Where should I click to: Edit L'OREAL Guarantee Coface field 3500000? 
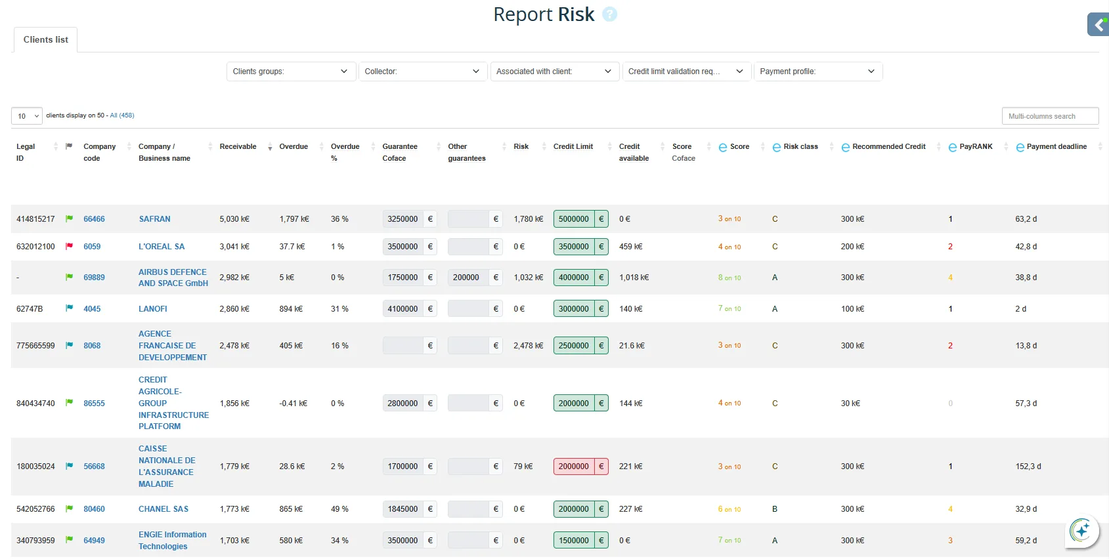(x=402, y=247)
